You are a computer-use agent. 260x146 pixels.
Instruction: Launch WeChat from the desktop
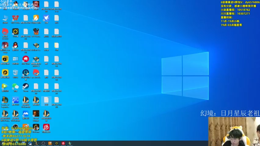pyautogui.click(x=15, y=86)
